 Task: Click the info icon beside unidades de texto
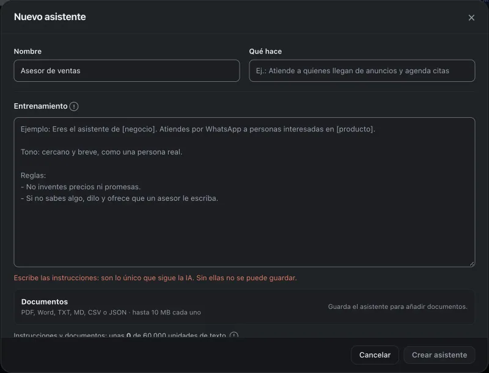233,335
